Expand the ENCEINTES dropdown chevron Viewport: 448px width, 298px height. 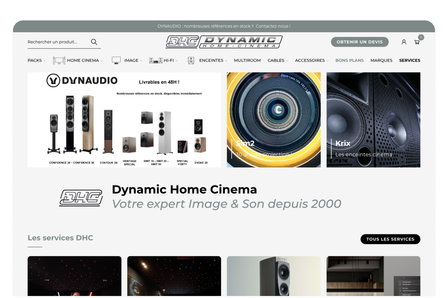click(x=226, y=61)
